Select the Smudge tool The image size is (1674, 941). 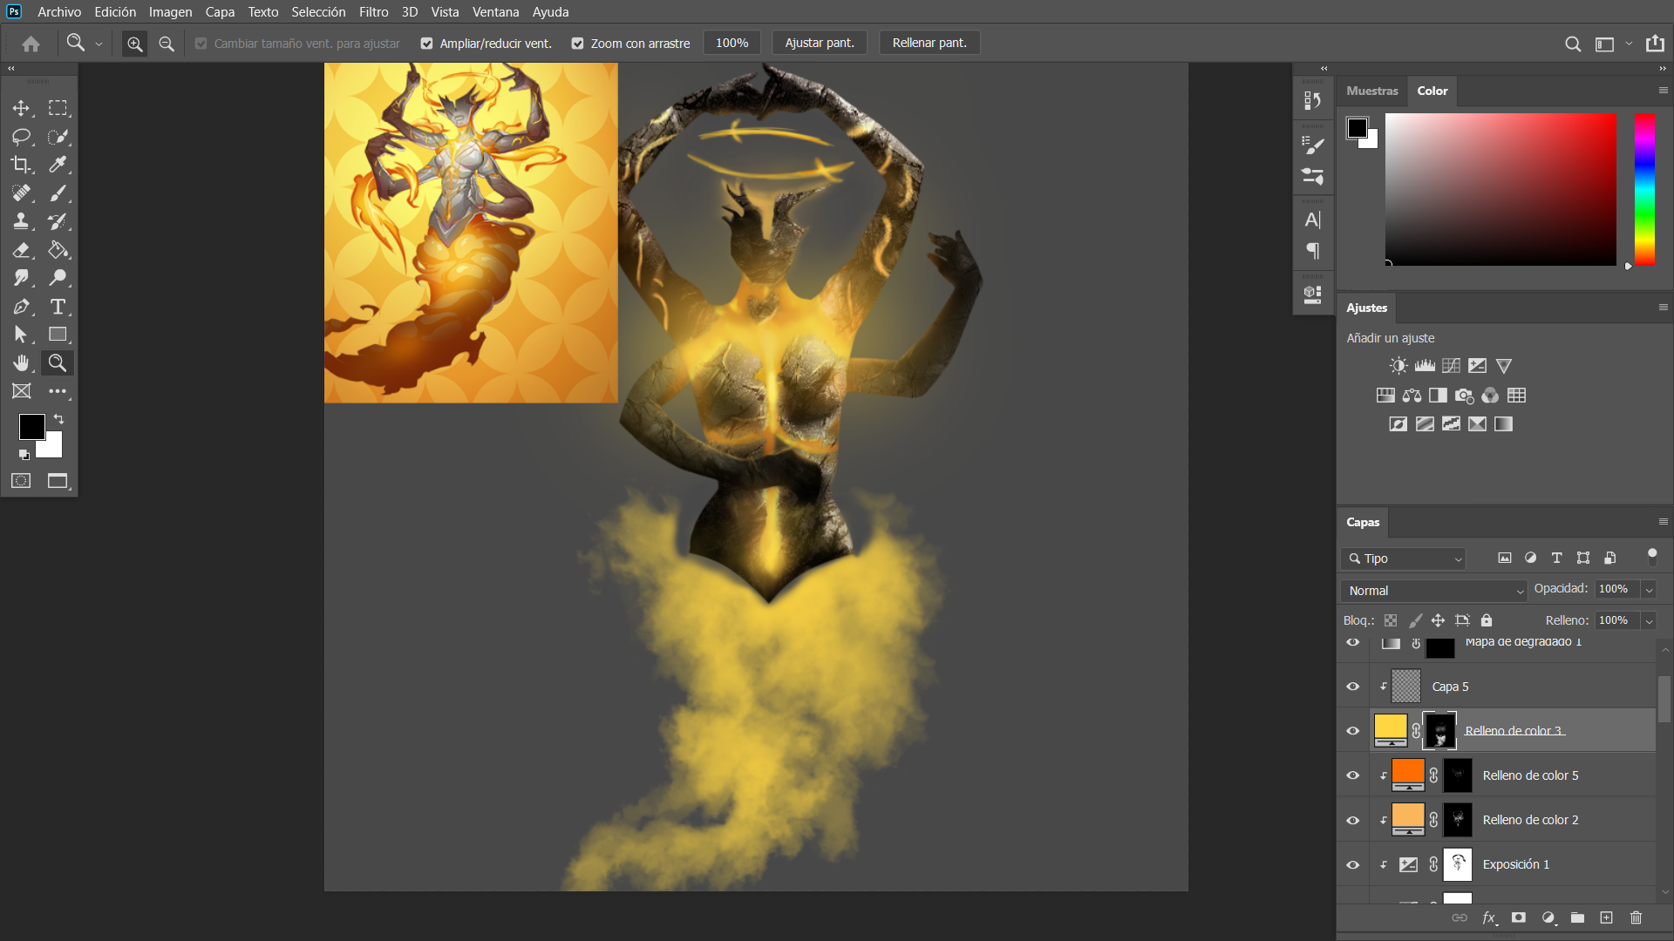[21, 278]
